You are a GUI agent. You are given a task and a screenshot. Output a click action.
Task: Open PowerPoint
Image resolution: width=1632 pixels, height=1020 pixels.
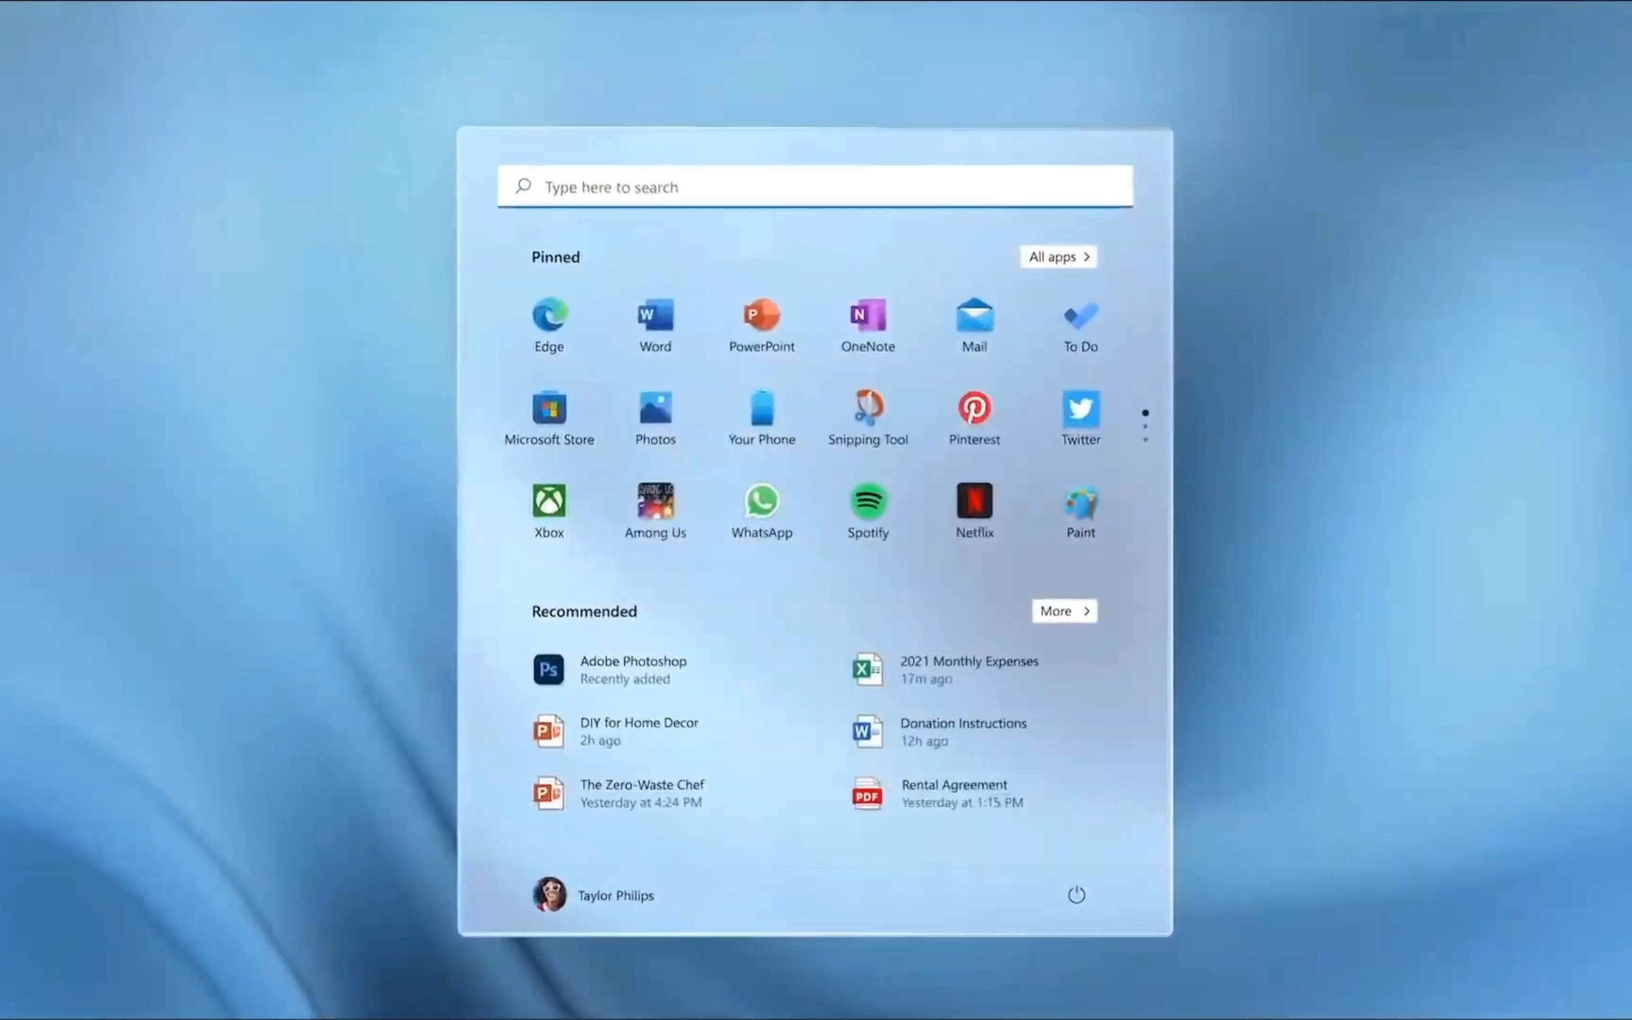761,324
